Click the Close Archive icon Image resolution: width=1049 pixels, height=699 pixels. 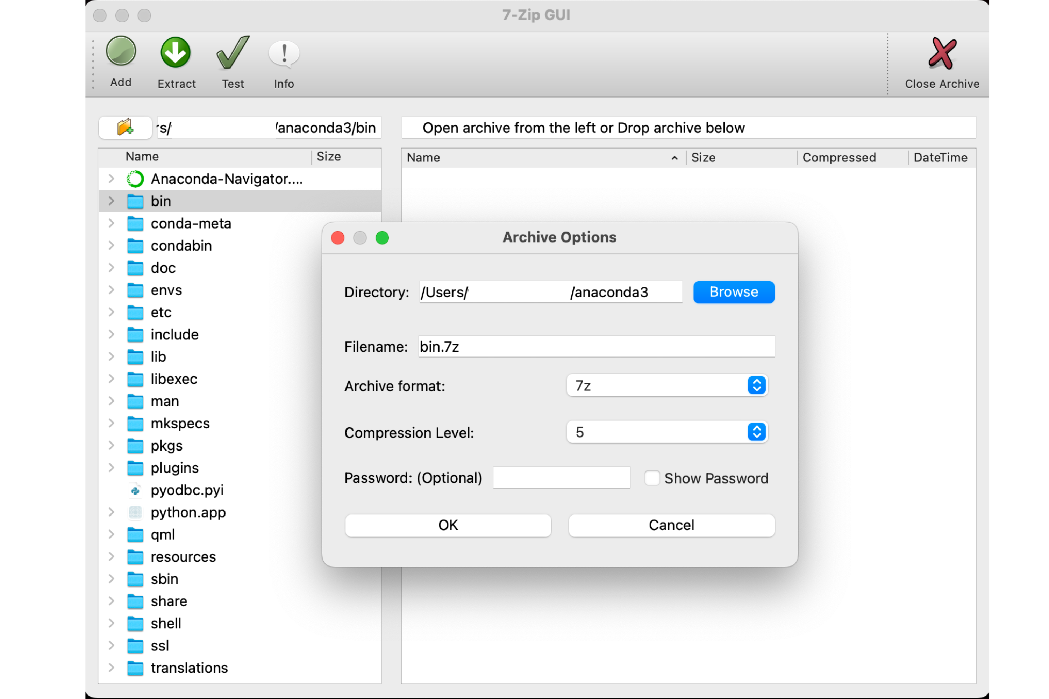pyautogui.click(x=942, y=53)
